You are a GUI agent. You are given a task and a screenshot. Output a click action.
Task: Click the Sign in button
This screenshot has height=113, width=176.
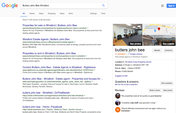pos(171,6)
